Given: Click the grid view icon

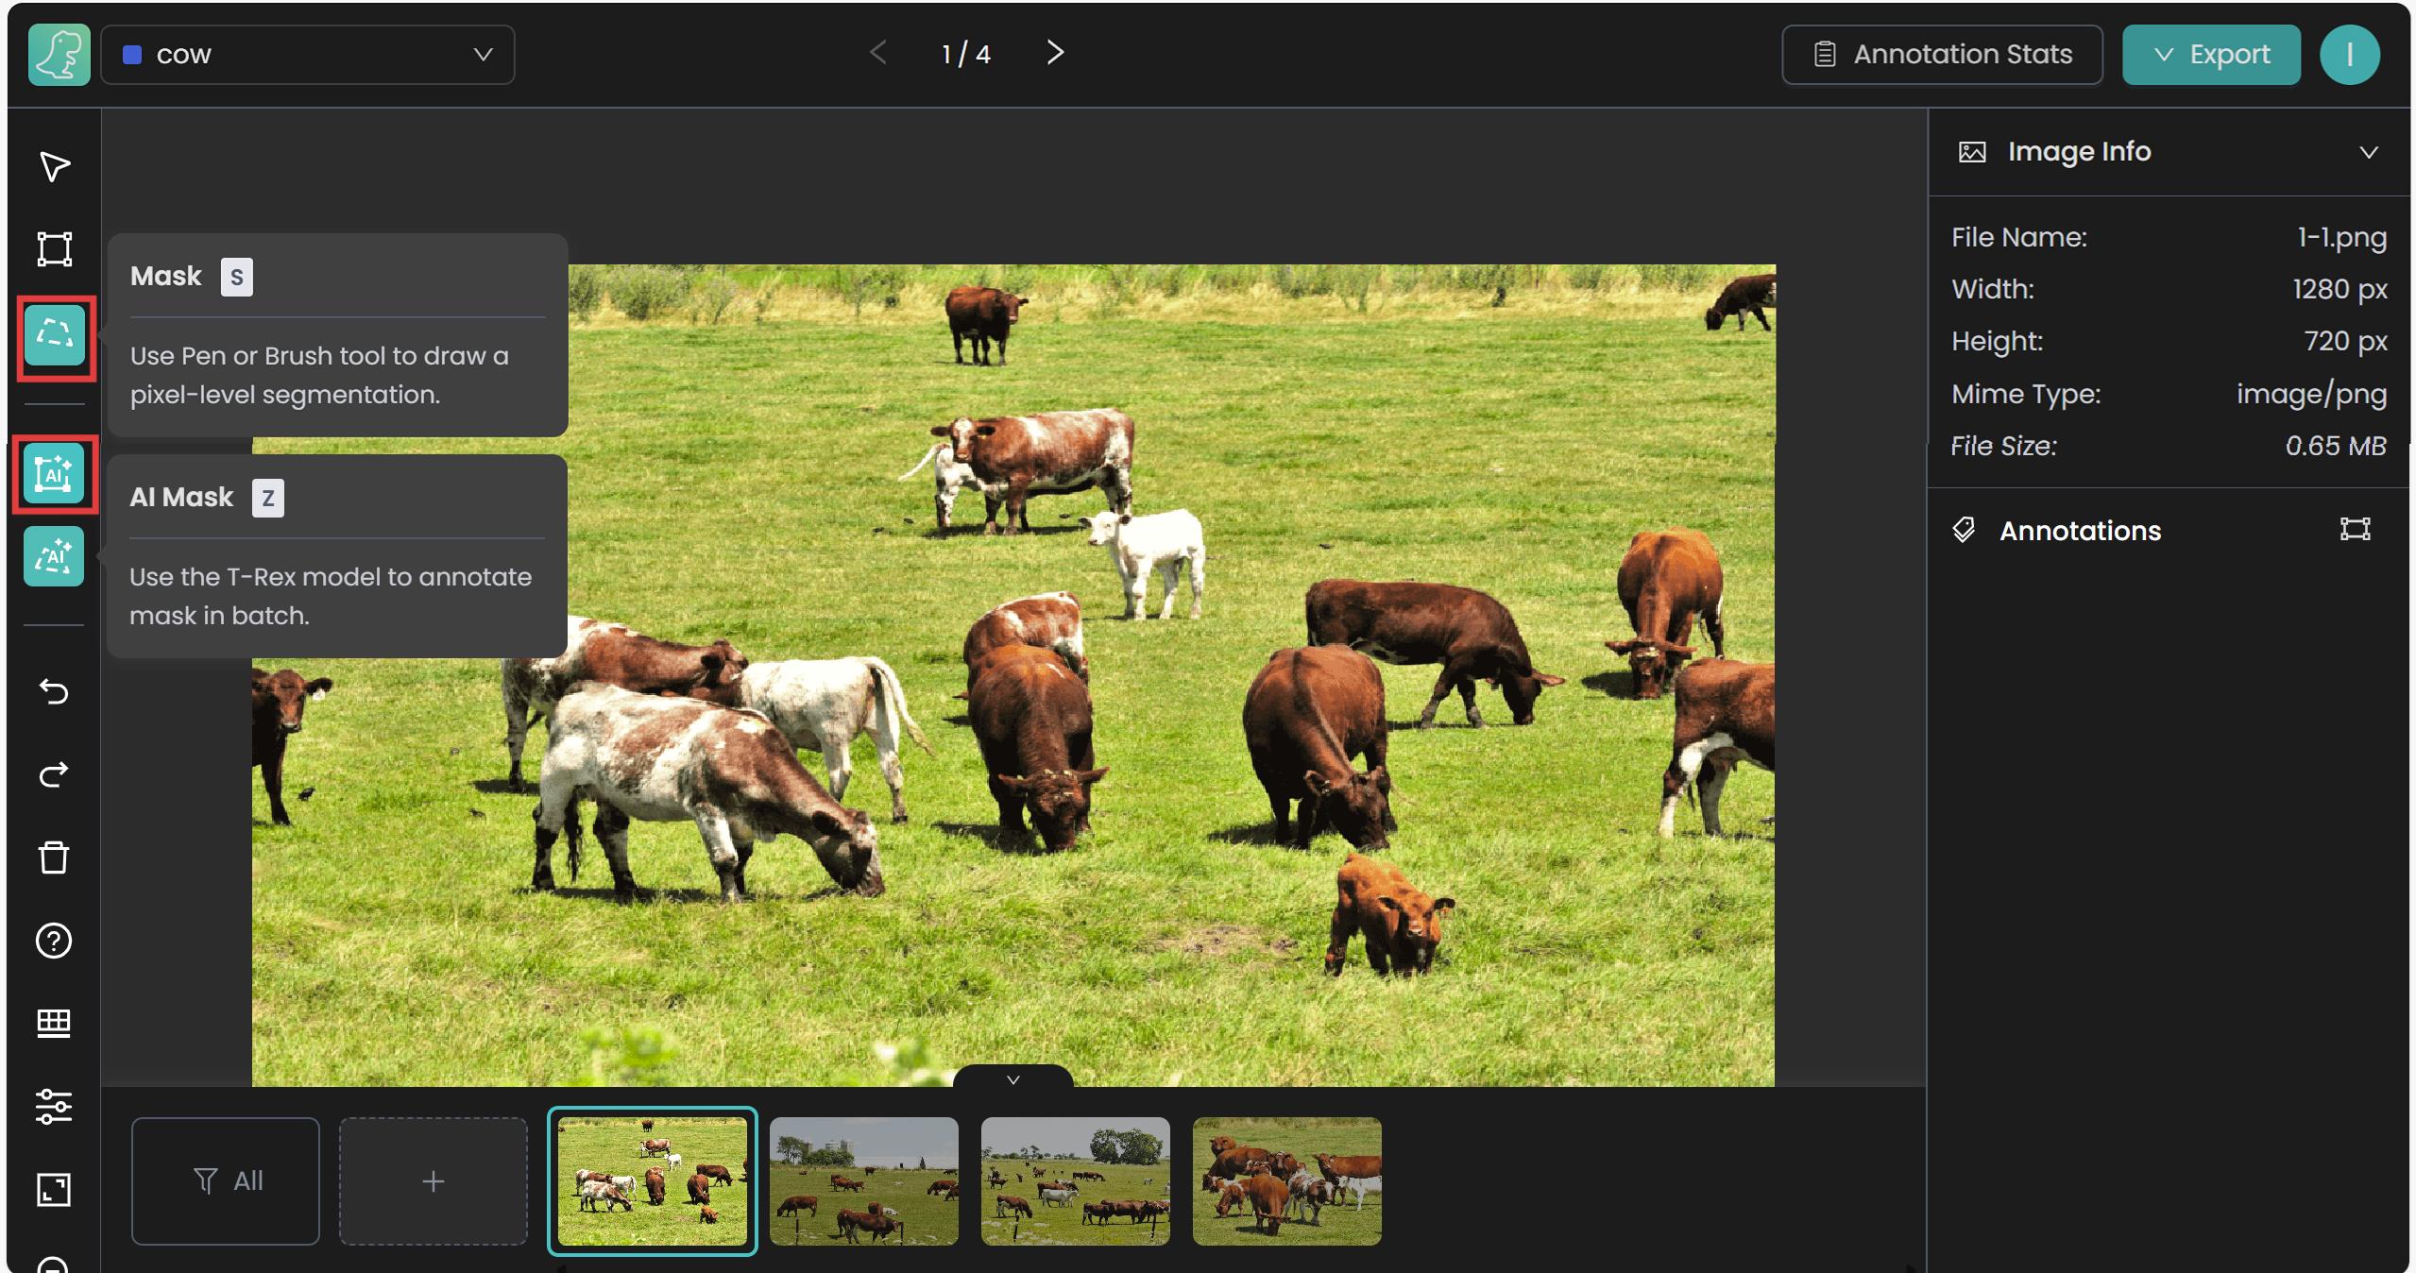Looking at the screenshot, I should tap(54, 1023).
